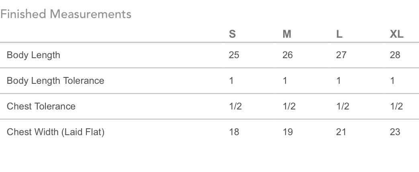Select Body Length value 26 for size M
This screenshot has height=172, width=419.
pyautogui.click(x=288, y=55)
